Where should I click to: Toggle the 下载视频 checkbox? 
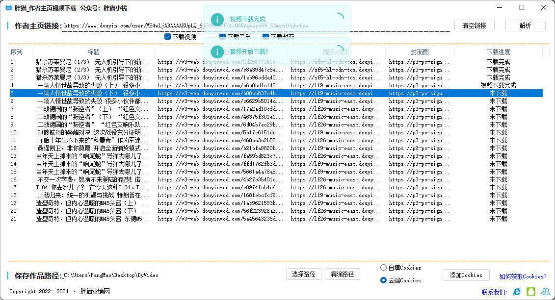point(167,36)
